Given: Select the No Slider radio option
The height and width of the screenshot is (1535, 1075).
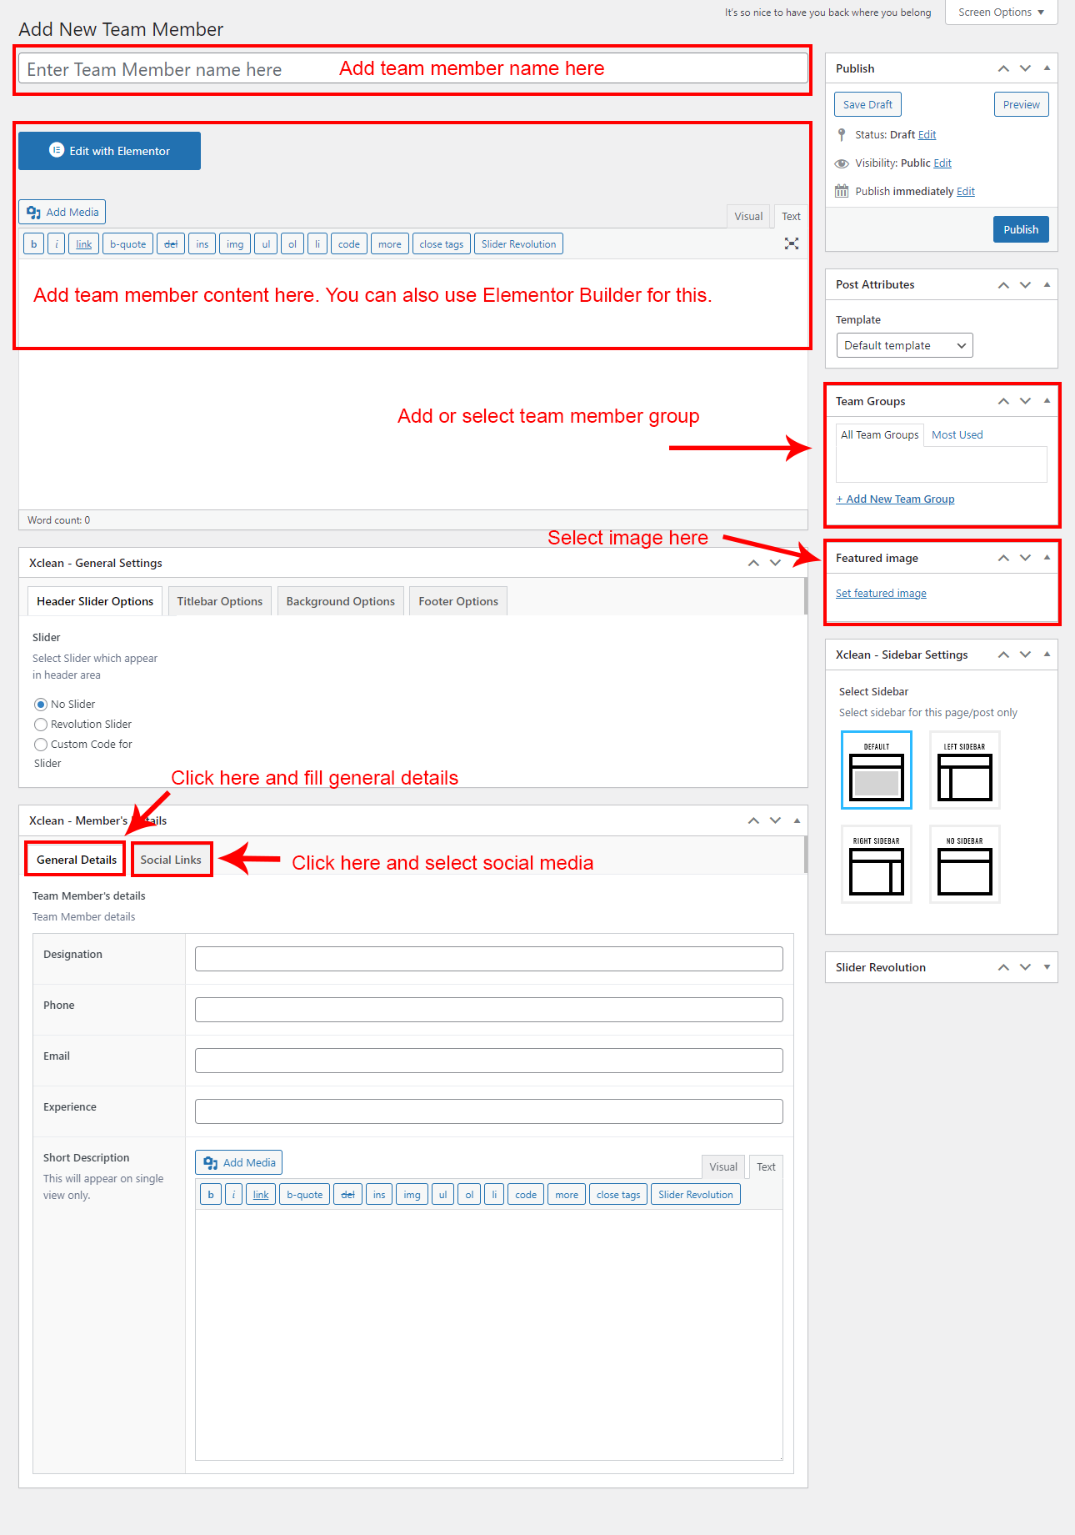Looking at the screenshot, I should pos(41,705).
